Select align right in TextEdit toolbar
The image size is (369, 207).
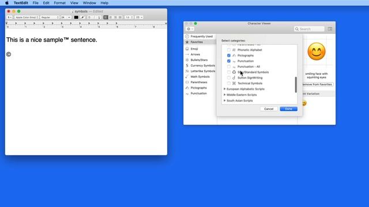(115, 17)
